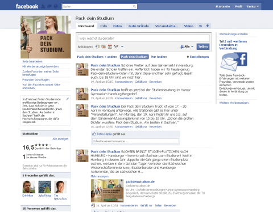273x212 pixels.
Task: Open the Veranstaltungen tab
Action: point(167,26)
